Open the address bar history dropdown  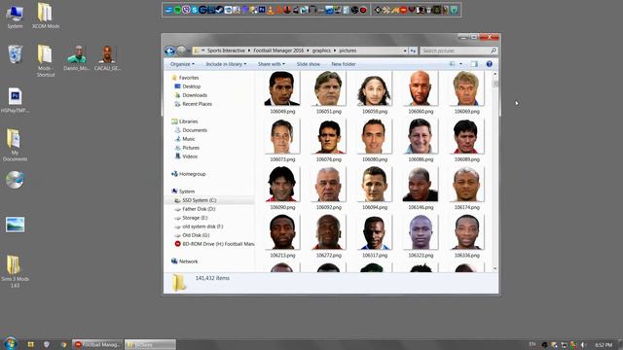coord(405,51)
